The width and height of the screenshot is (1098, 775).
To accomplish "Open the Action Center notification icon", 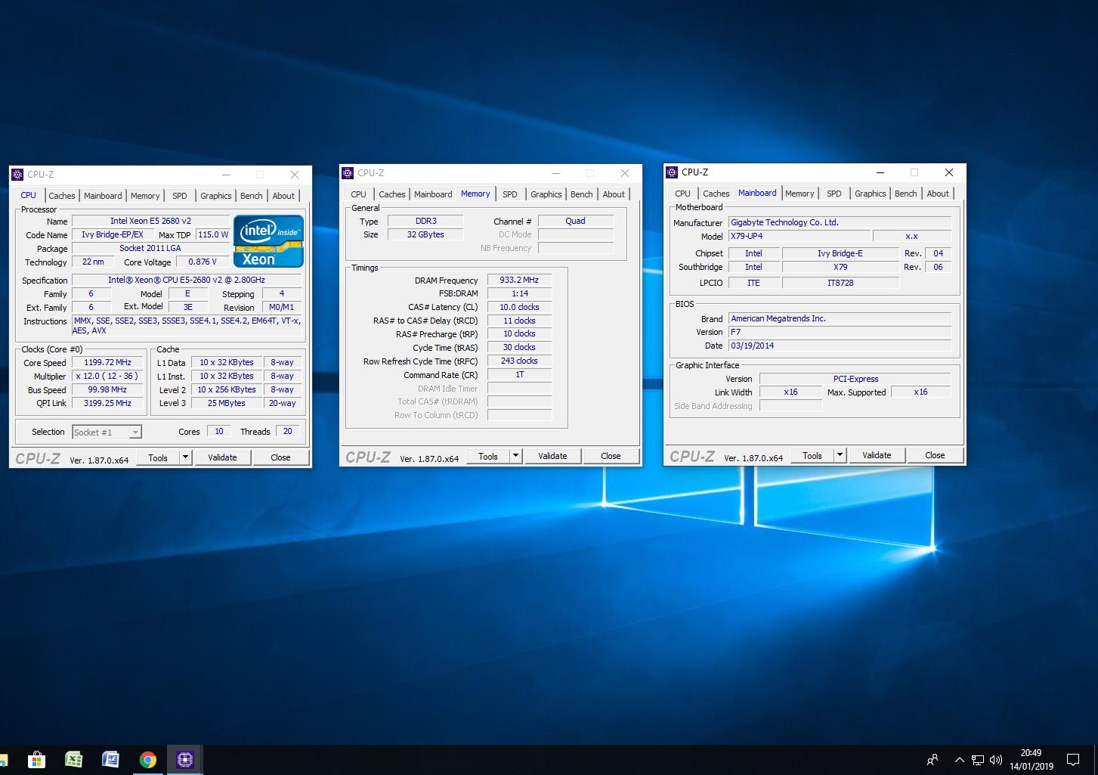I will (x=1073, y=760).
